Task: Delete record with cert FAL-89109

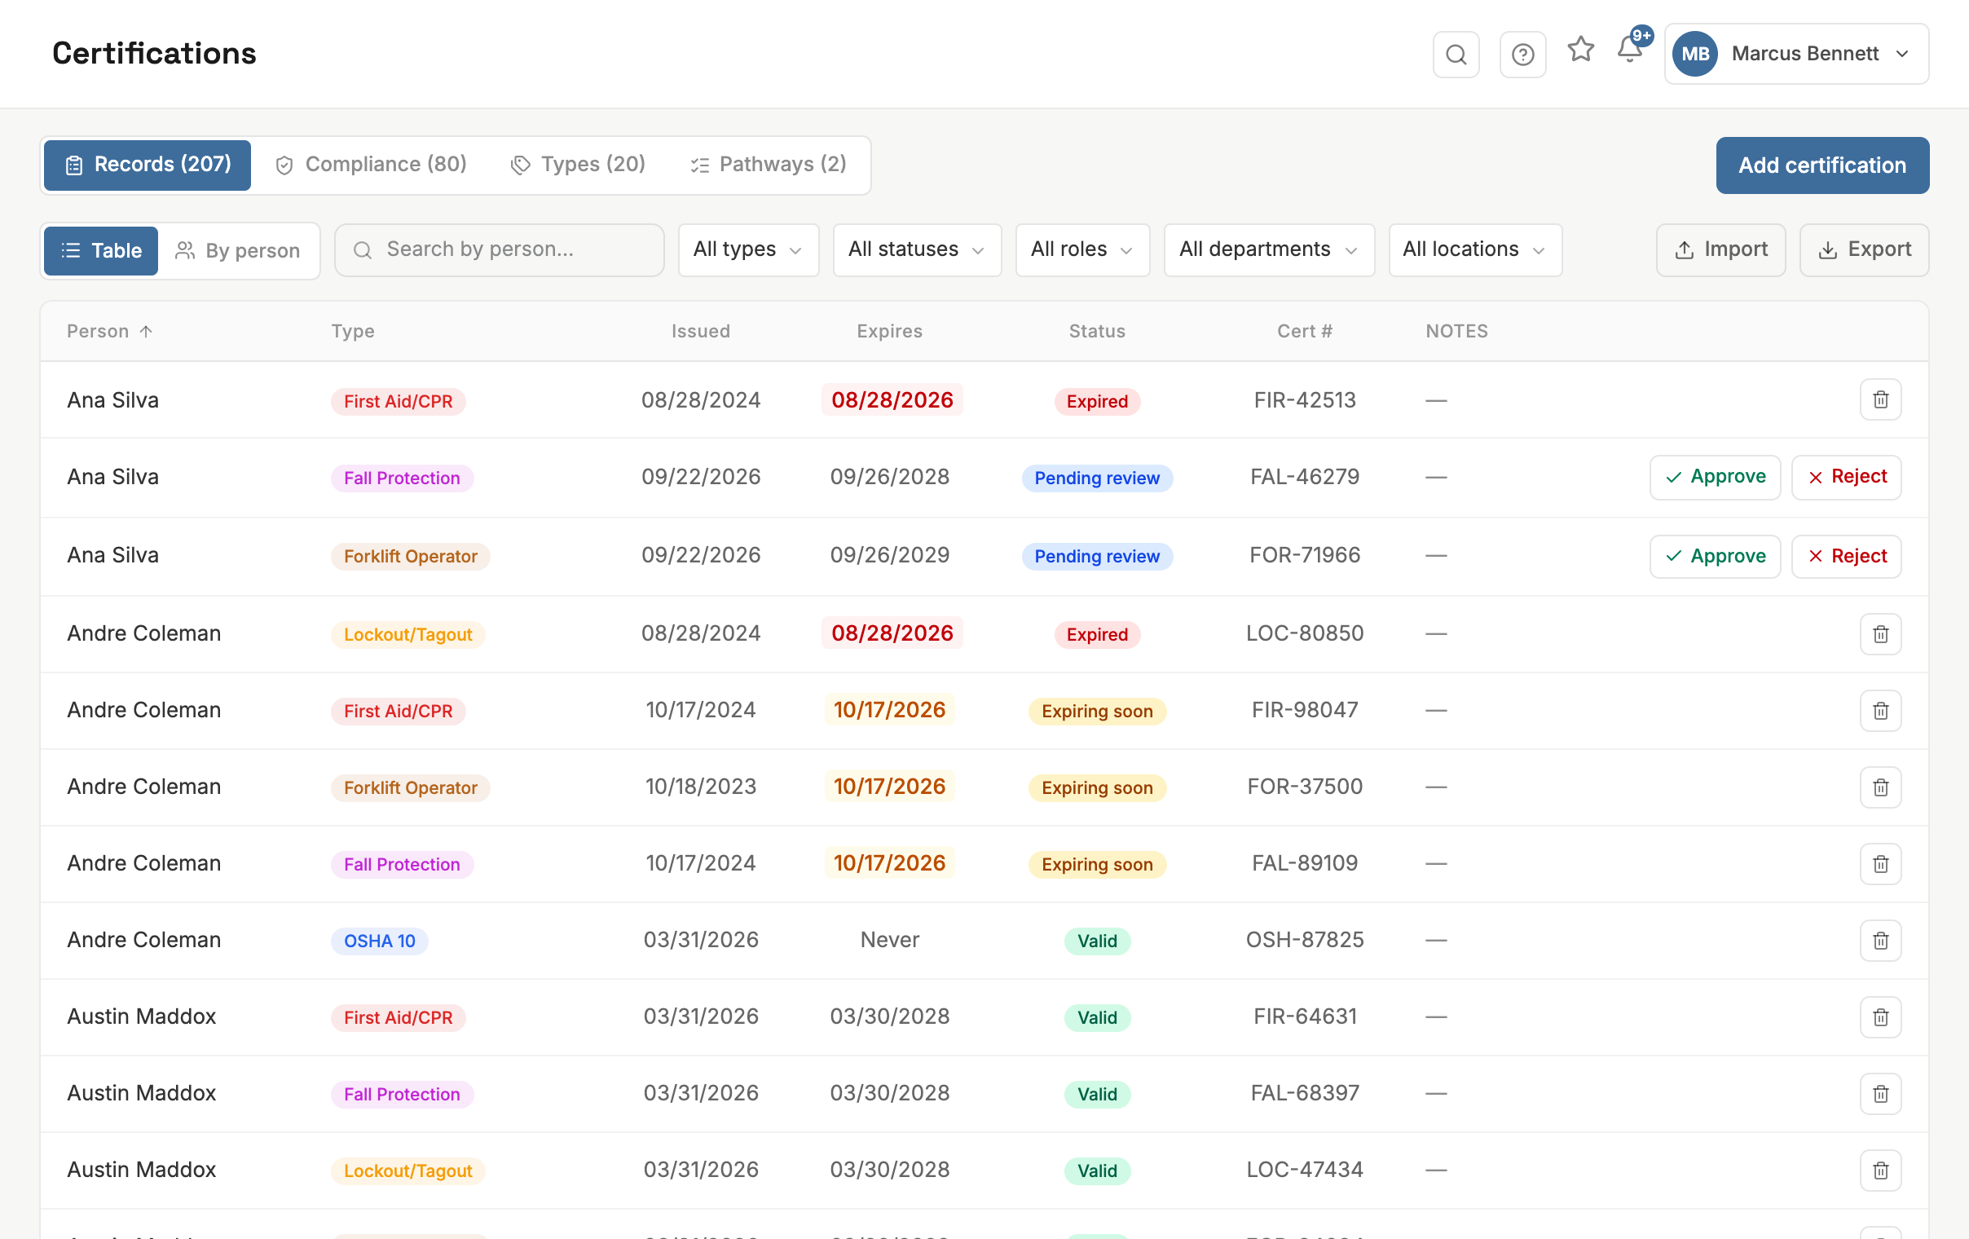Action: pos(1880,863)
